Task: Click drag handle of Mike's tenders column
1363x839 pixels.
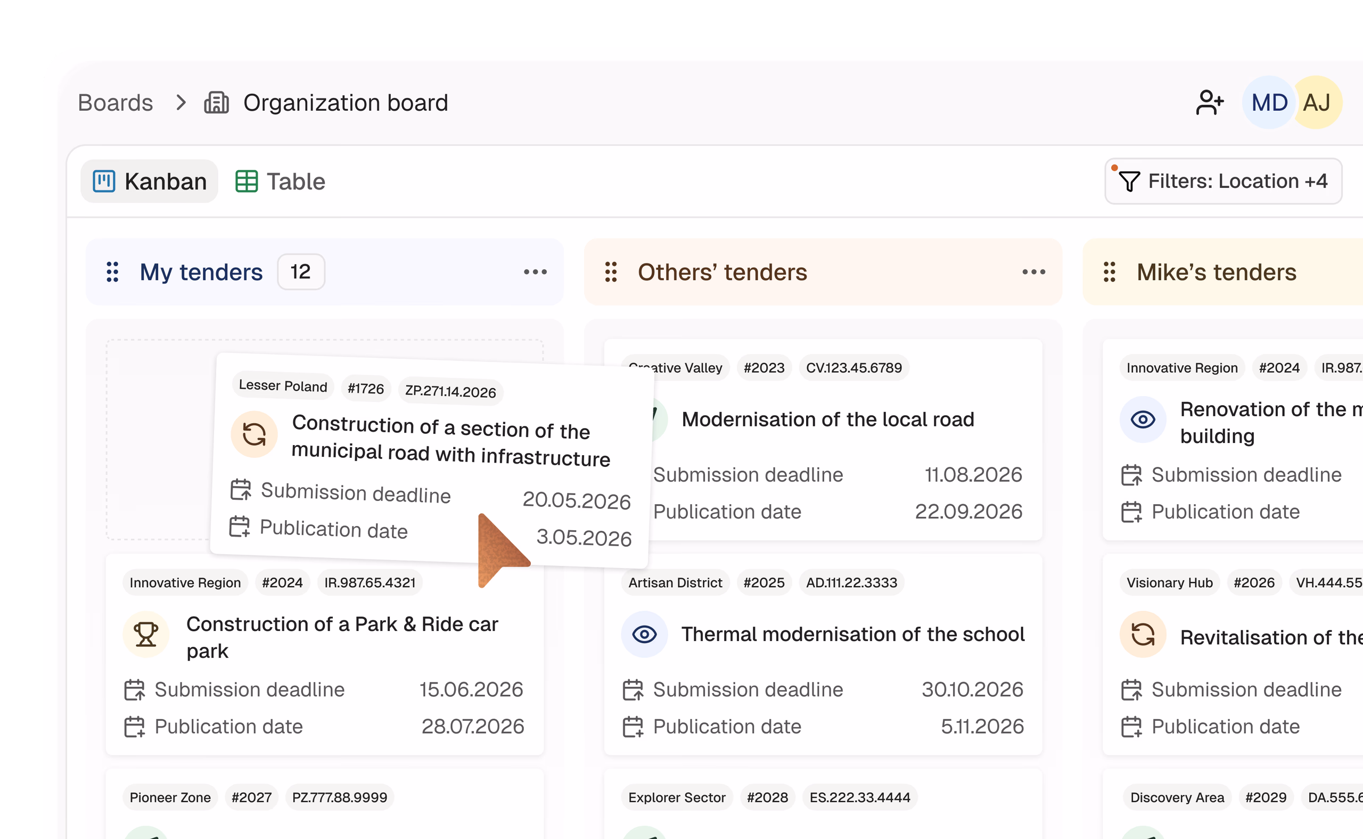Action: pyautogui.click(x=1110, y=272)
